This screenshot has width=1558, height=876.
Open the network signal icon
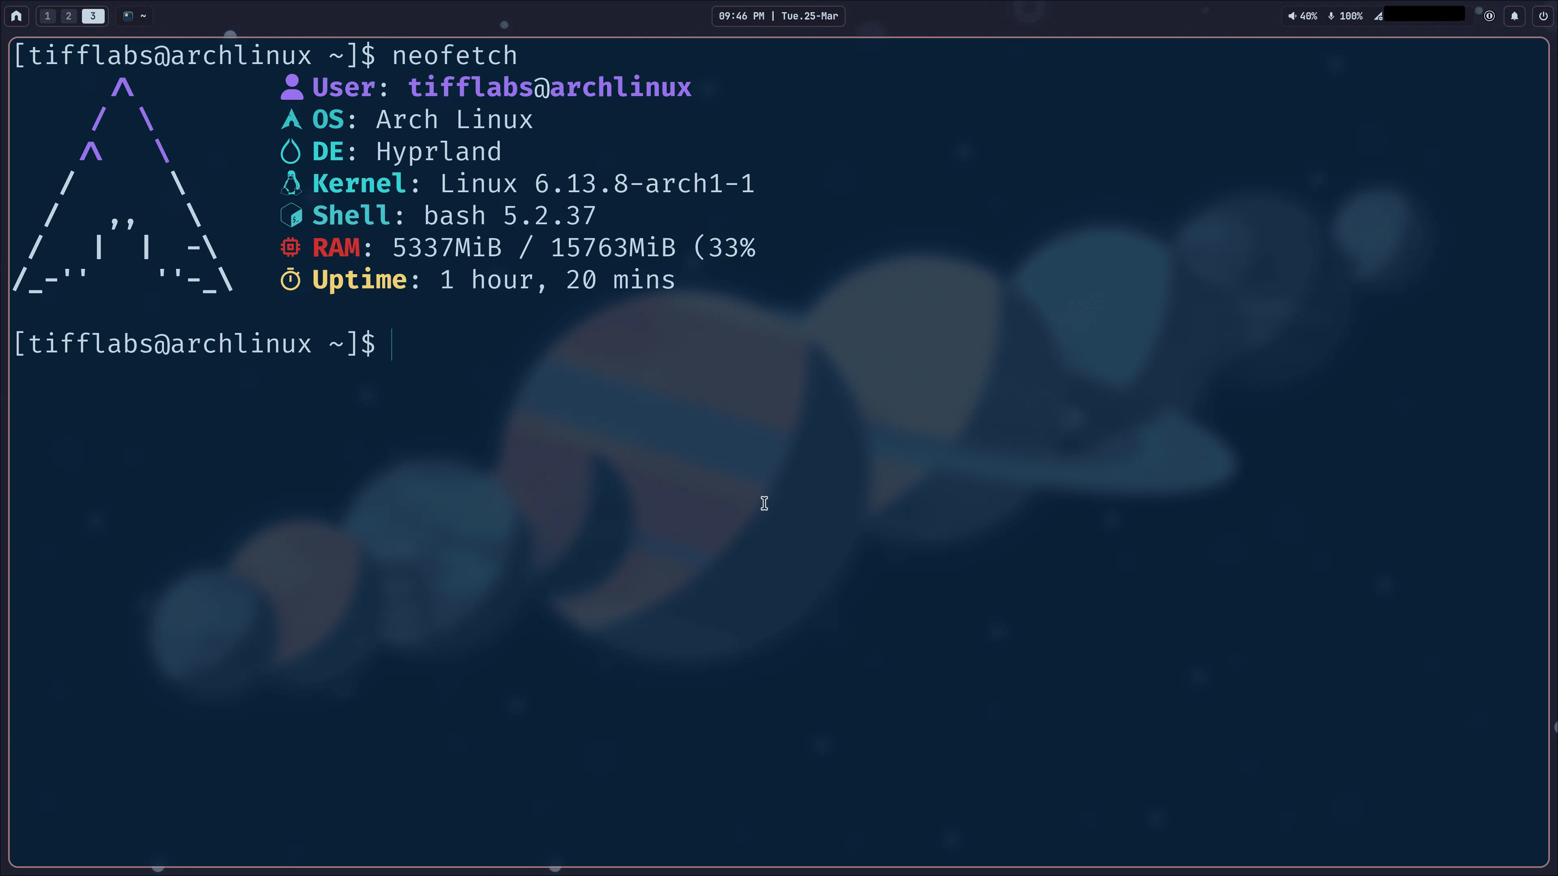[x=1378, y=16]
